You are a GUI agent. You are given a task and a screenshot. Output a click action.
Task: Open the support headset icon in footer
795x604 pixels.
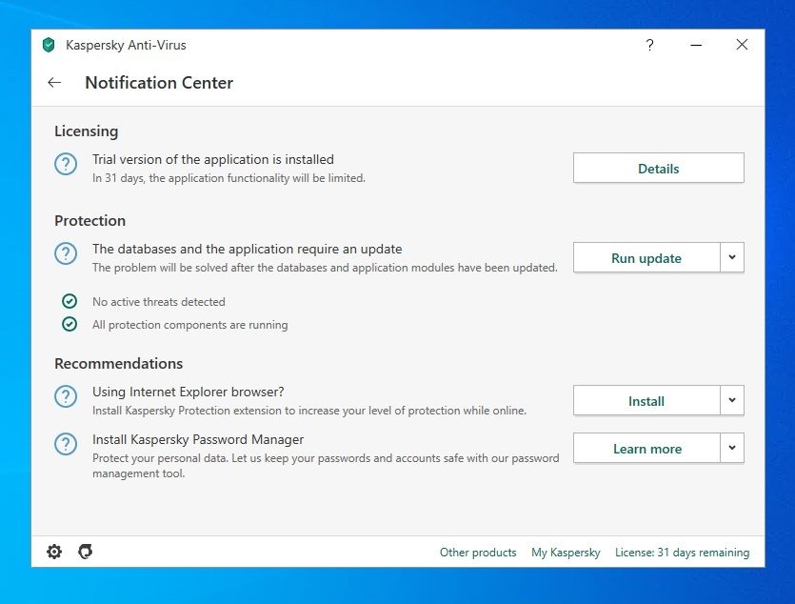[x=85, y=552]
